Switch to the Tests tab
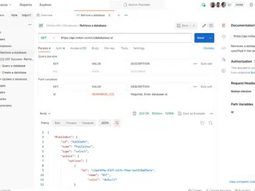This screenshot has width=255, height=191. pyautogui.click(x=124, y=48)
